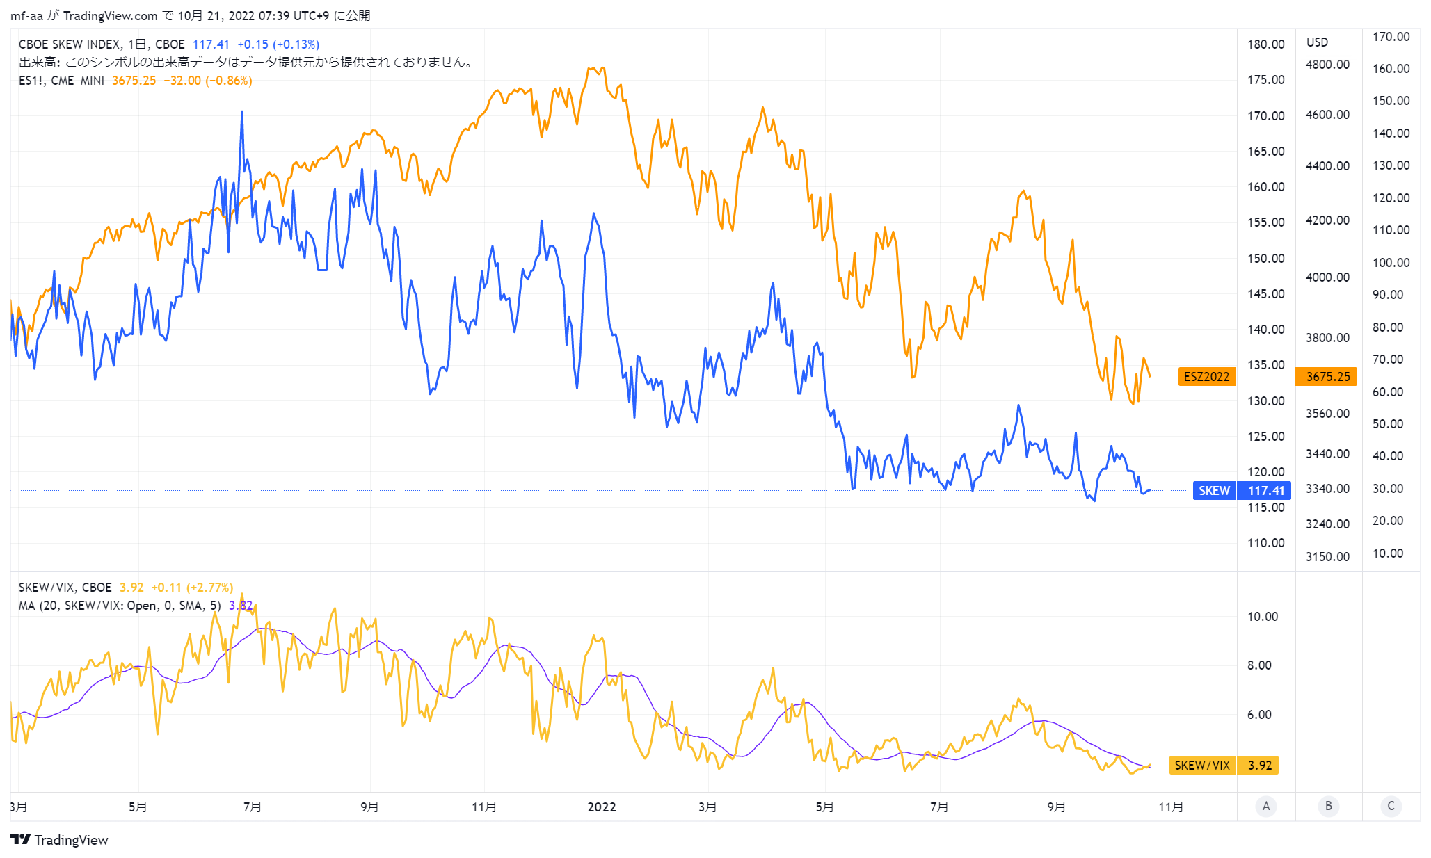Click the 3.92 SKEW/VIX value tag
The height and width of the screenshot is (858, 1431).
(1259, 765)
